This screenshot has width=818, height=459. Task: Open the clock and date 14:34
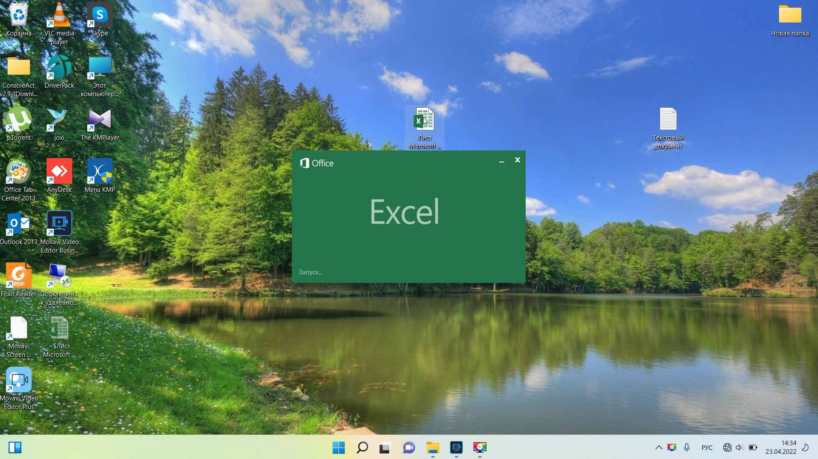781,447
